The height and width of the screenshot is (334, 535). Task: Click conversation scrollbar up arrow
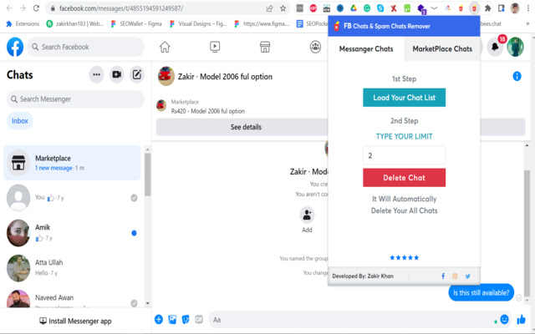[x=527, y=145]
